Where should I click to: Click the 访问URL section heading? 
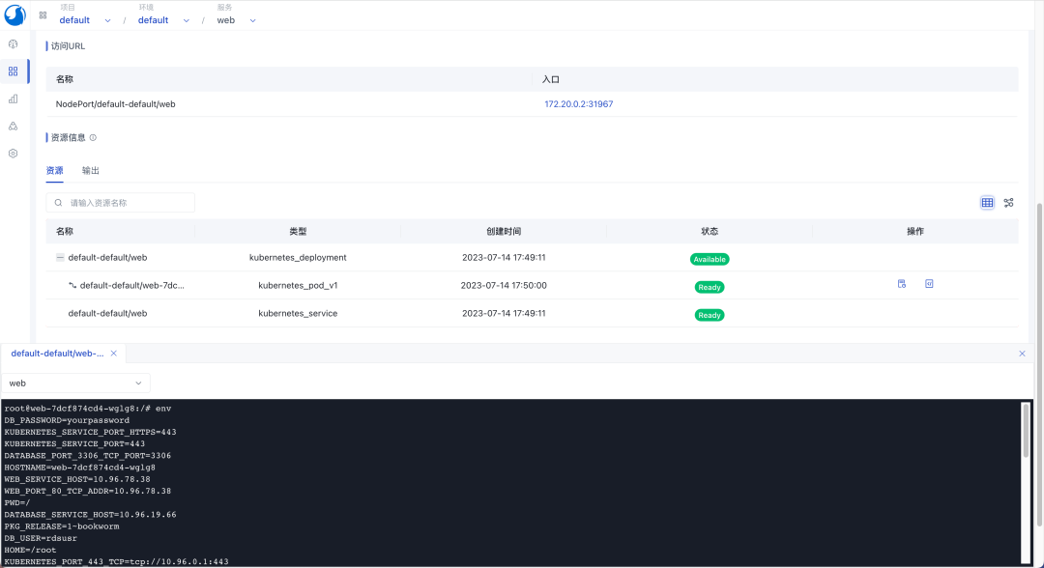(x=68, y=46)
